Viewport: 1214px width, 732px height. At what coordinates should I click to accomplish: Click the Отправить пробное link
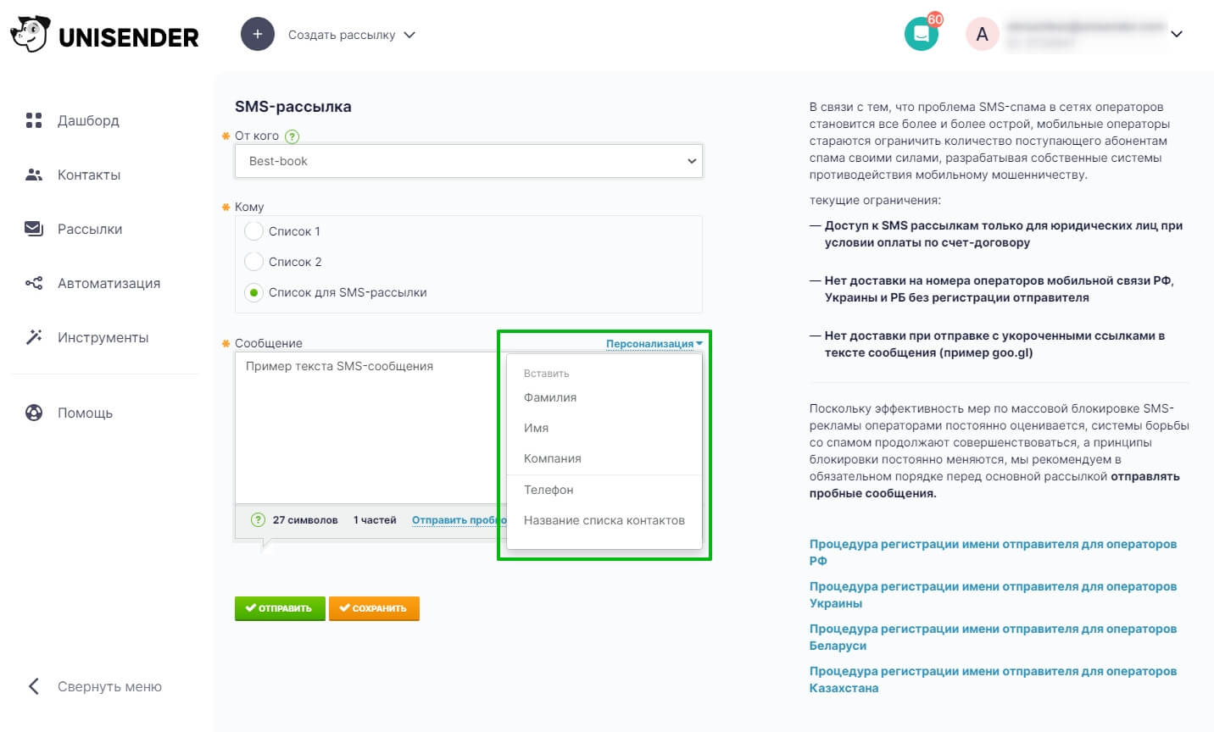coord(459,520)
